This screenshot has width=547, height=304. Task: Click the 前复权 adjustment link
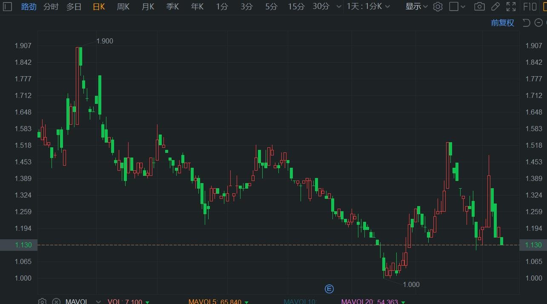click(503, 23)
